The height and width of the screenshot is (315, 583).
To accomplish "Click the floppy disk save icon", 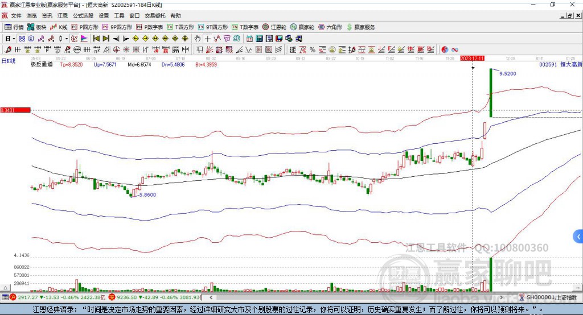I will [x=279, y=39].
